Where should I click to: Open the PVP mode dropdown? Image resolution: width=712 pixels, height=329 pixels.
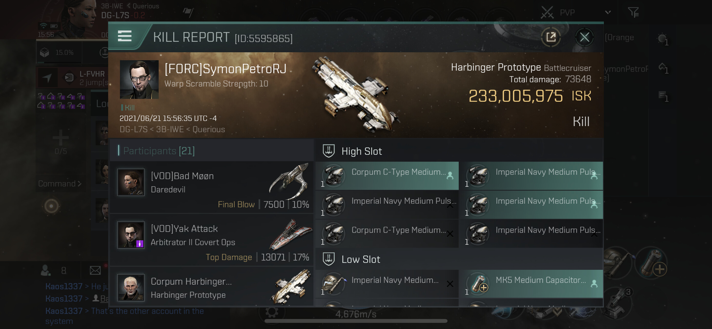[607, 13]
